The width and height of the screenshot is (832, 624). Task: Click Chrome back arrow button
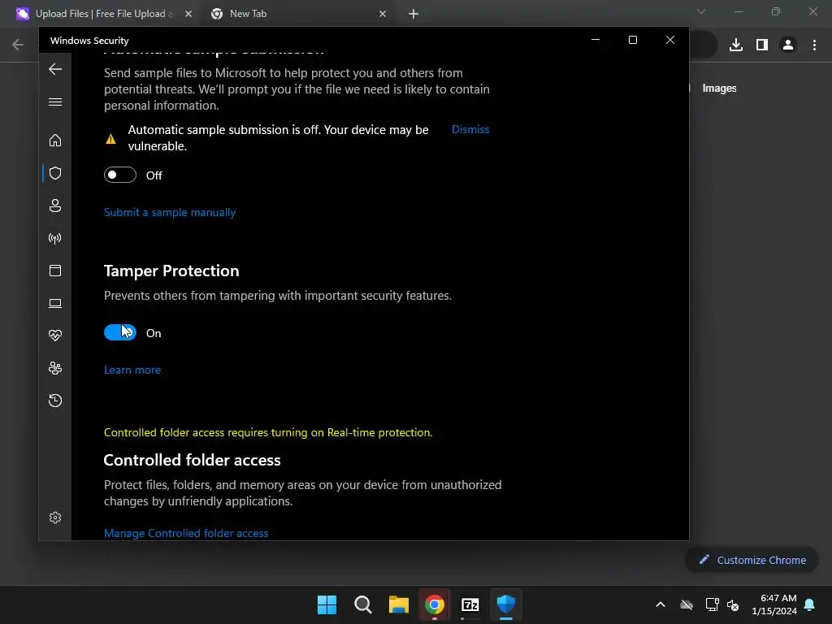18,45
